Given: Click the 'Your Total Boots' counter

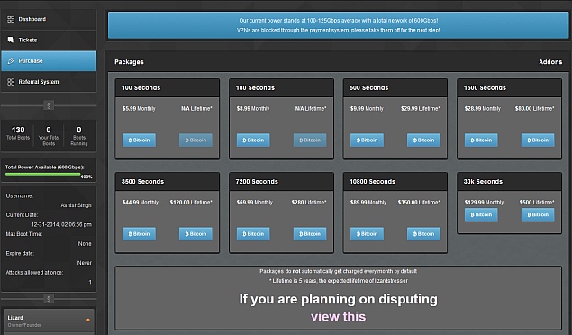Looking at the screenshot, I should click(x=49, y=136).
